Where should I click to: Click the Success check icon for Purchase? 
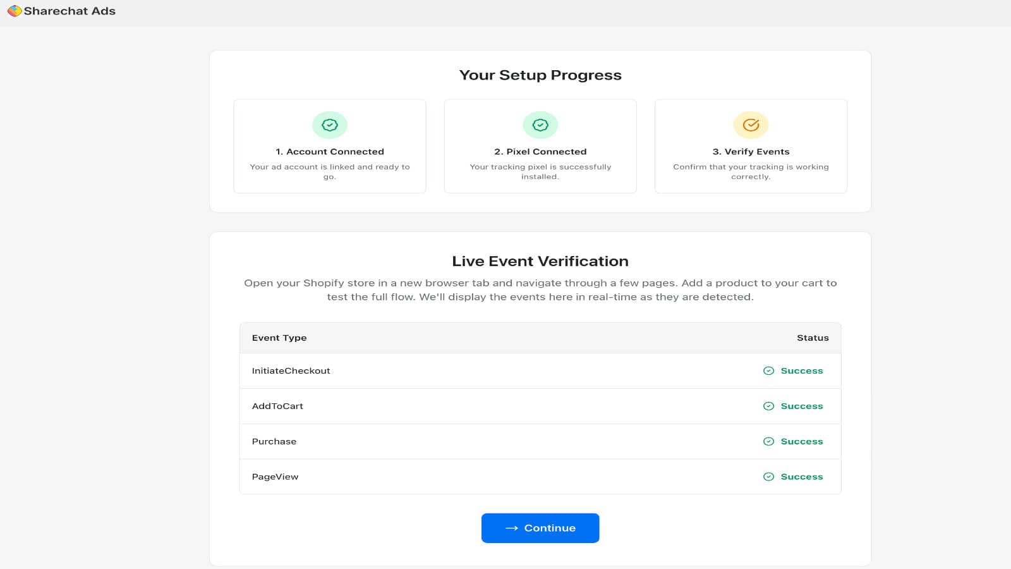tap(769, 441)
